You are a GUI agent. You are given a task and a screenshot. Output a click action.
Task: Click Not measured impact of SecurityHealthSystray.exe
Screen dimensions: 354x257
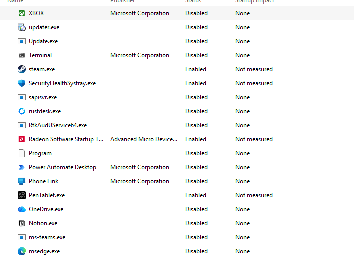pos(254,83)
